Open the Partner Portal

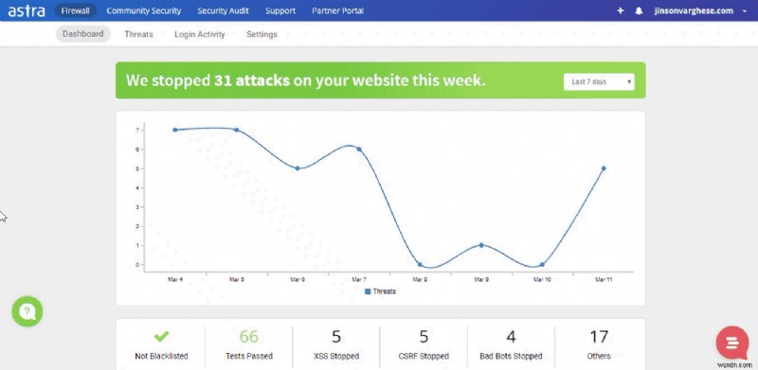click(338, 10)
